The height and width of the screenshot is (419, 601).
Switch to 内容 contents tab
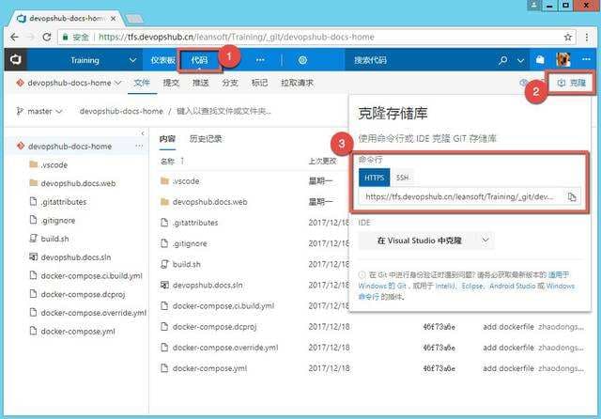pos(167,139)
